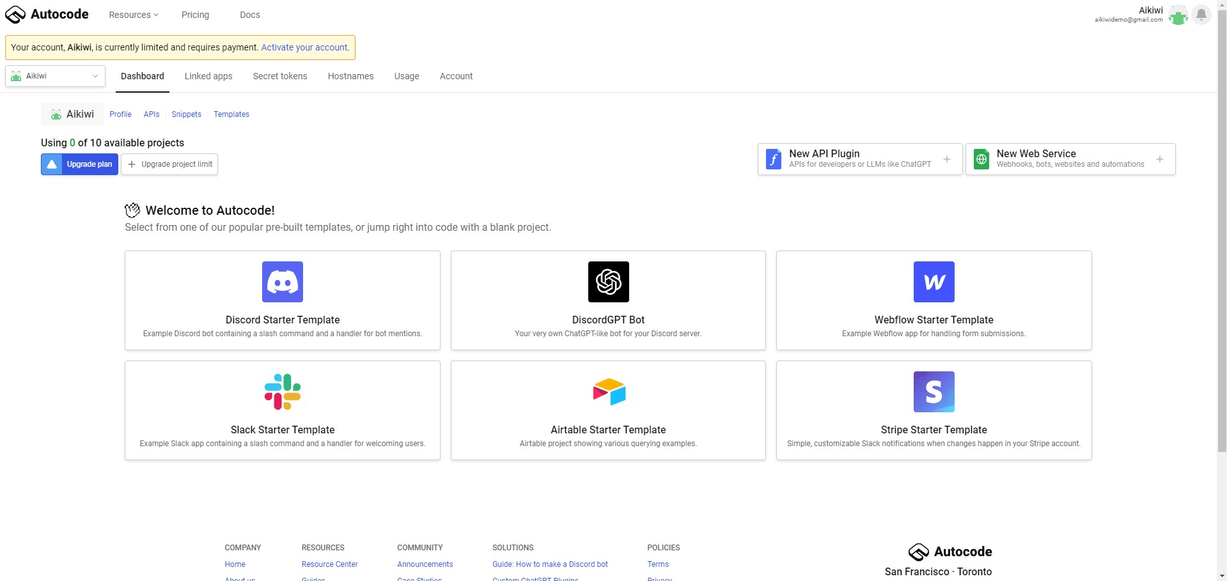Click the footer Terms link
This screenshot has width=1227, height=581.
pos(658,564)
